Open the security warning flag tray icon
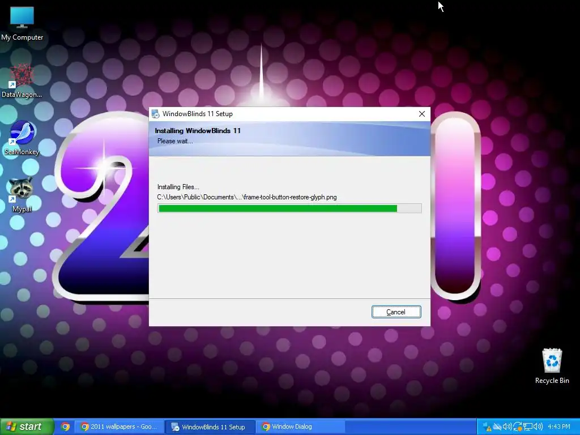Screen dimensions: 580x435 tap(487, 427)
